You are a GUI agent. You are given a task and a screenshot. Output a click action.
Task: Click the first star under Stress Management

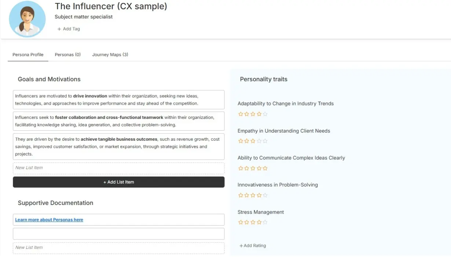[x=241, y=222]
